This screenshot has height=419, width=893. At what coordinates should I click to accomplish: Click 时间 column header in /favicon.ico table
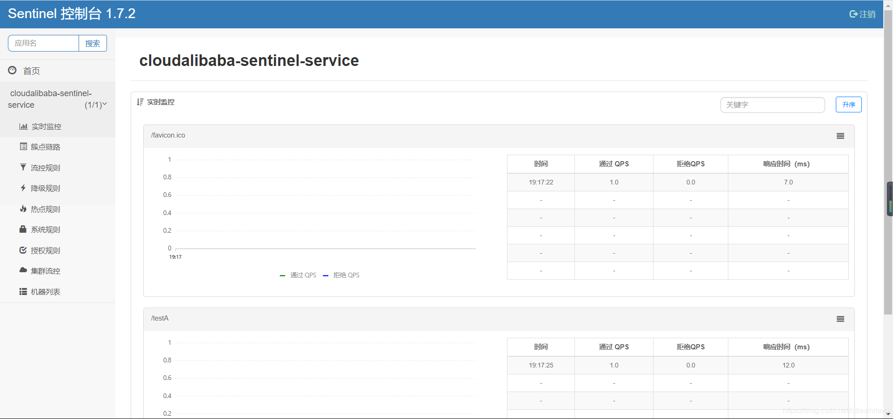point(541,164)
